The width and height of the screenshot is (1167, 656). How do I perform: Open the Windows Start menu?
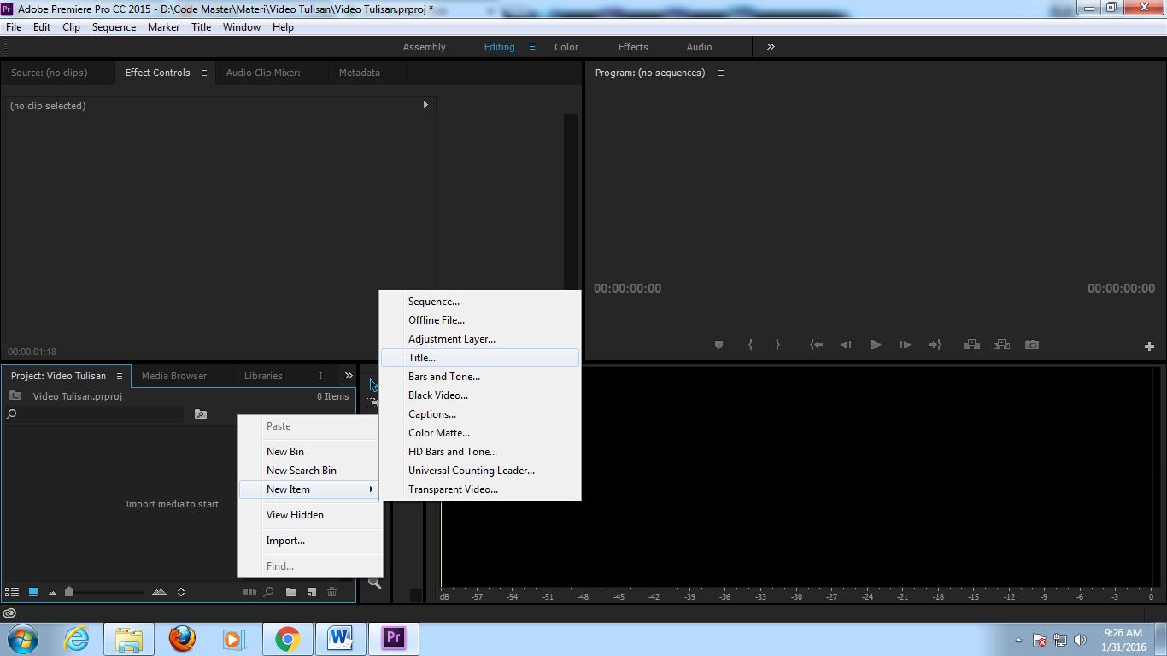(22, 639)
